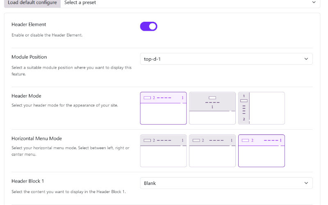Click the Header Mode label text
This screenshot has height=205, width=328.
pyautogui.click(x=26, y=96)
